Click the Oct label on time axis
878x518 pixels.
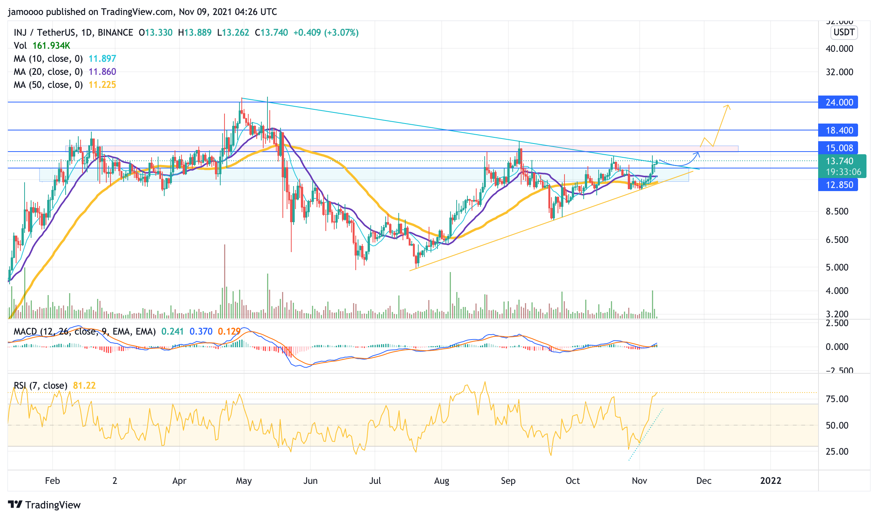pyautogui.click(x=573, y=481)
